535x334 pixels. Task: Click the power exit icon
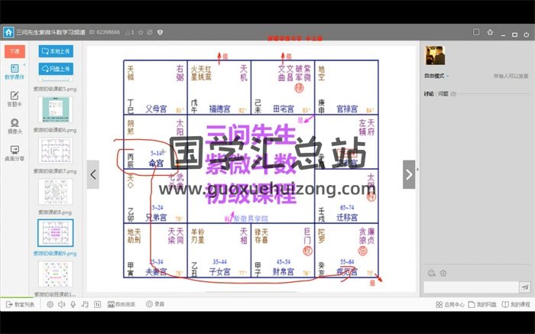click(x=527, y=34)
